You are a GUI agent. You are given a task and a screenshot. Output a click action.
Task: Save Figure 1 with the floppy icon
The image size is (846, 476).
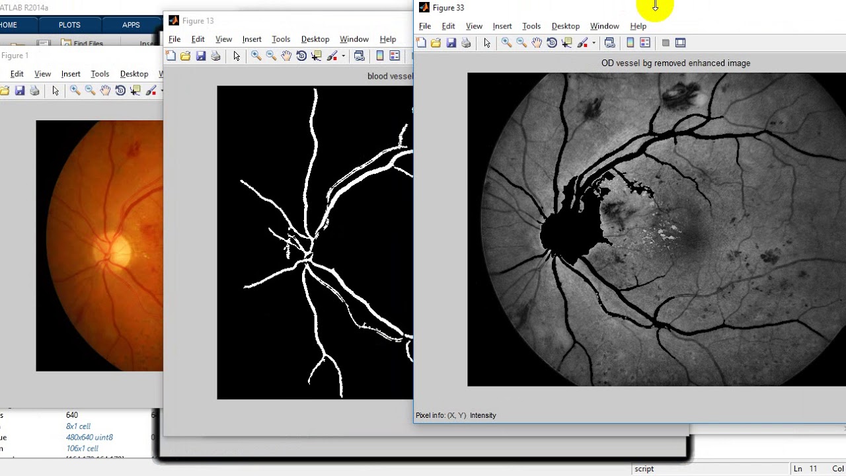[x=19, y=91]
